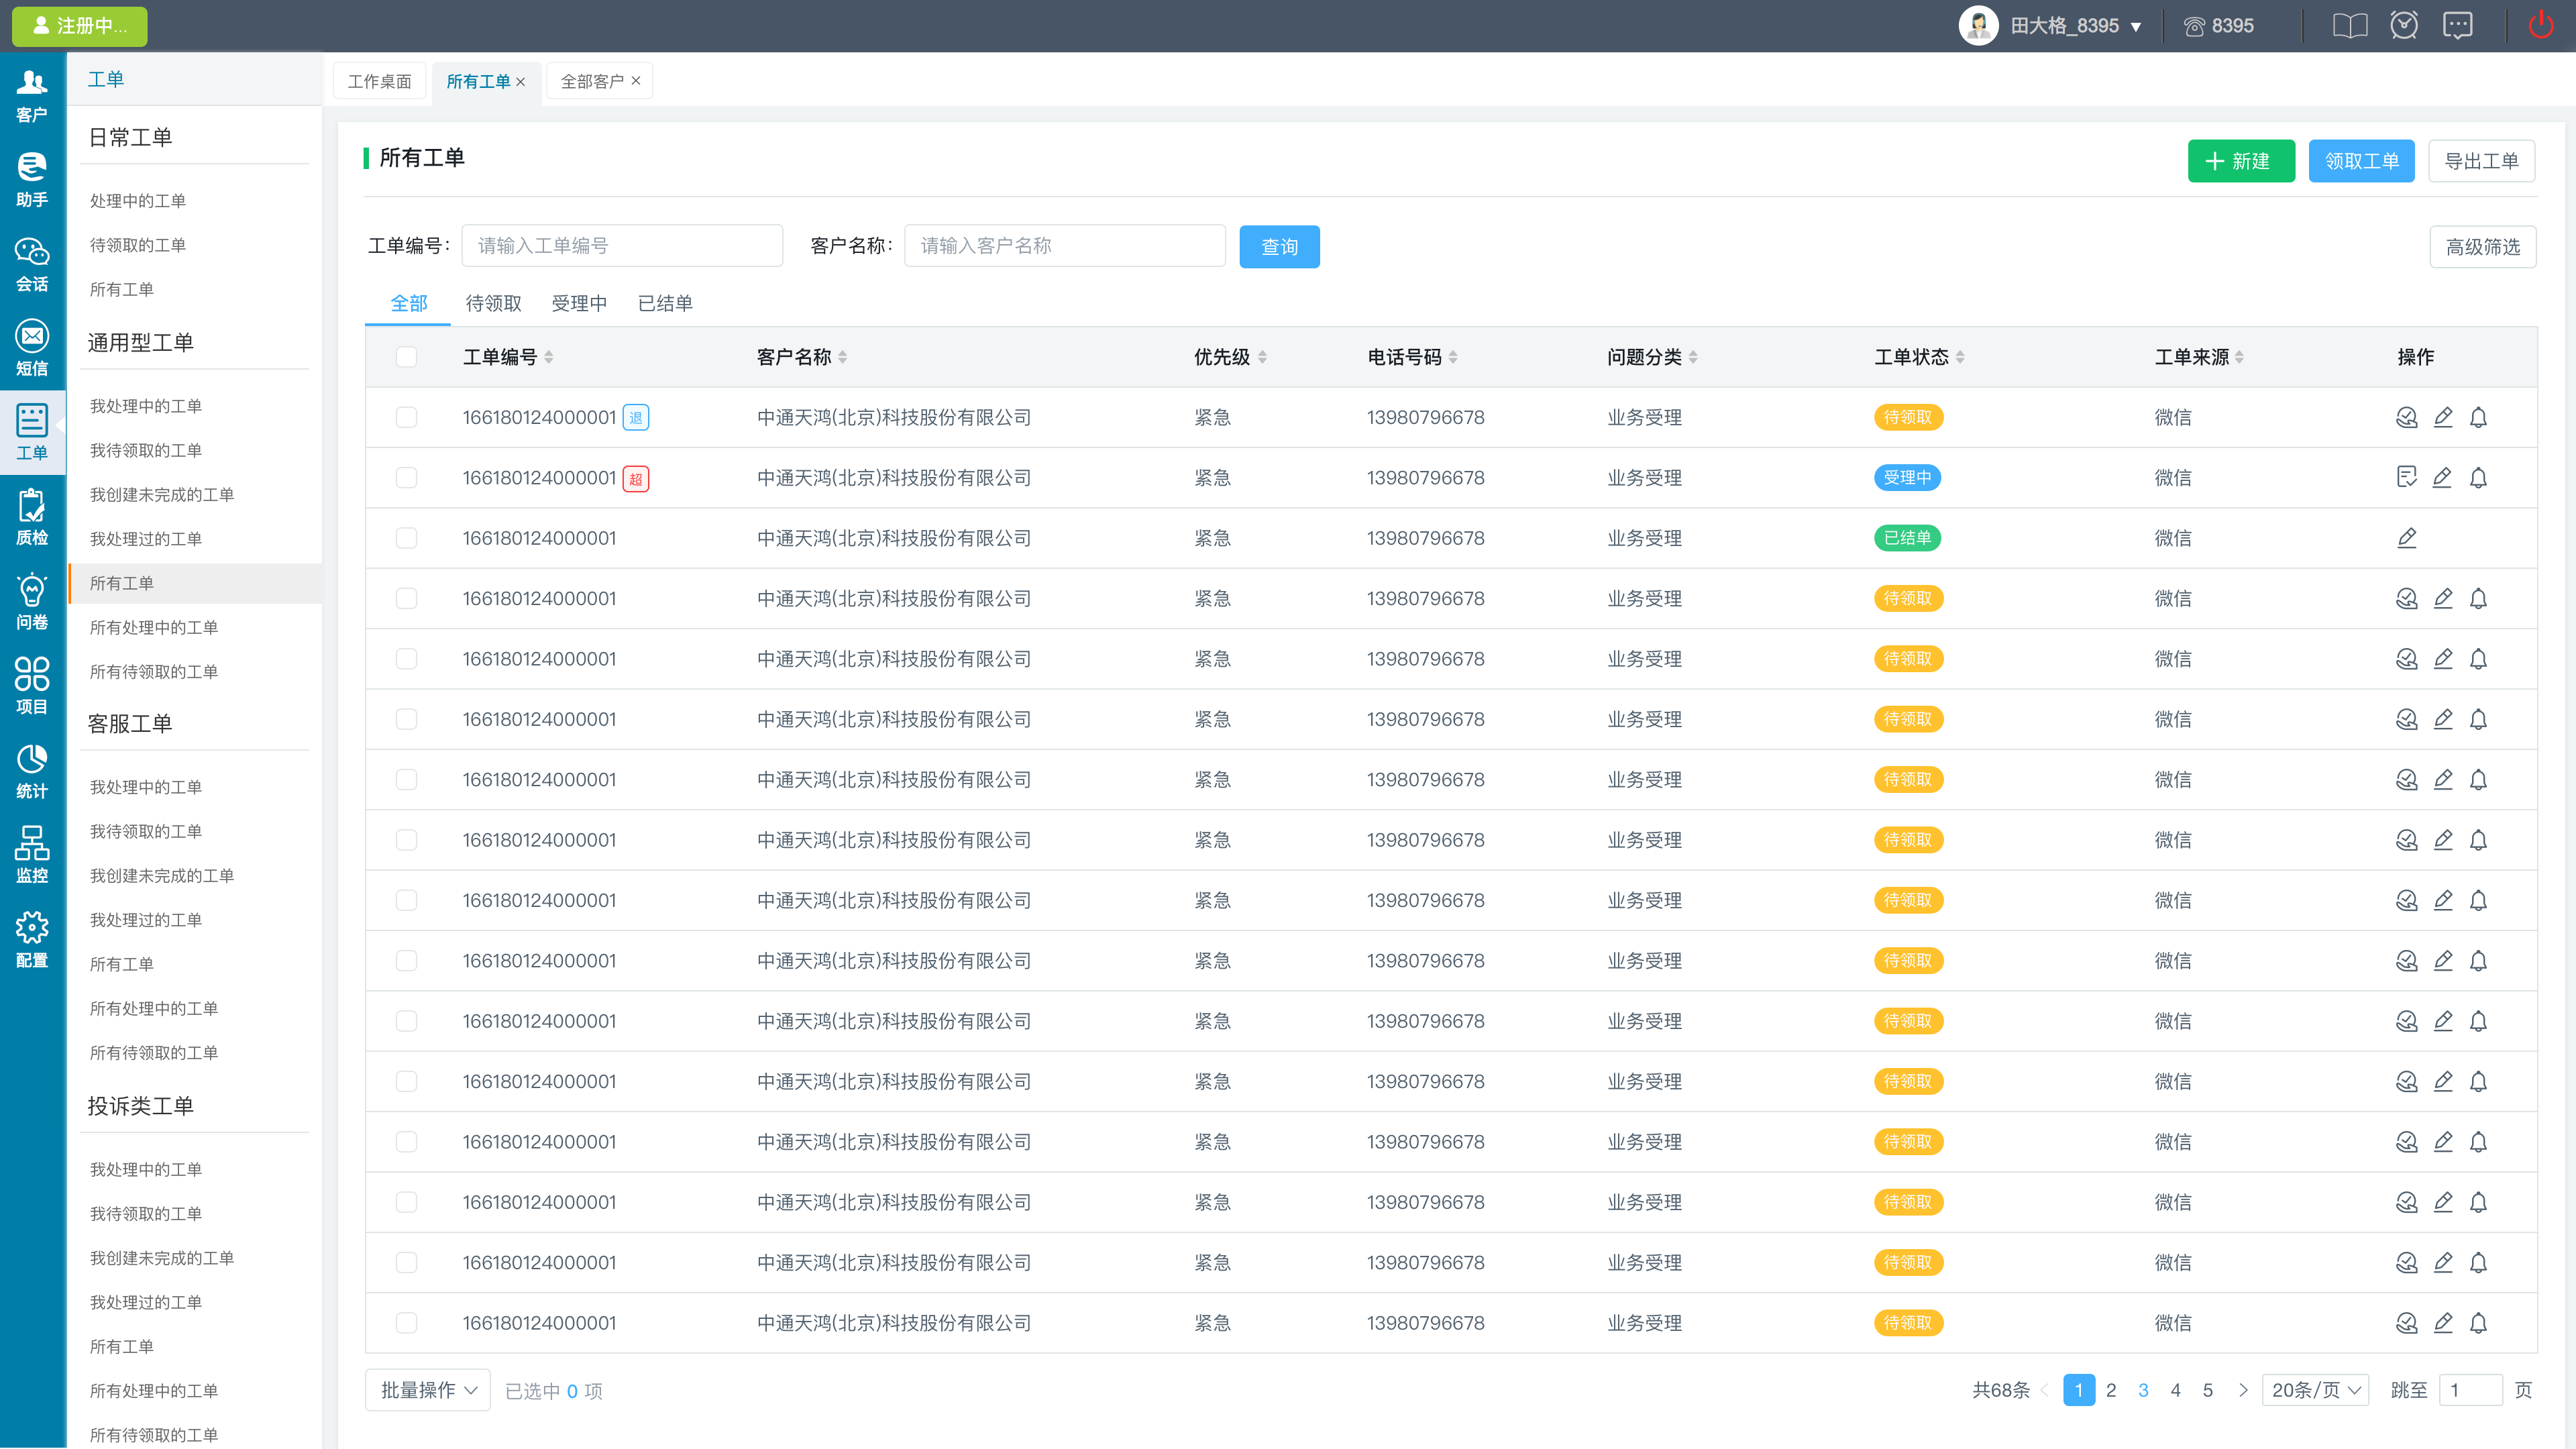
Task: Click the phone extension 8395 icon
Action: pos(2194,26)
